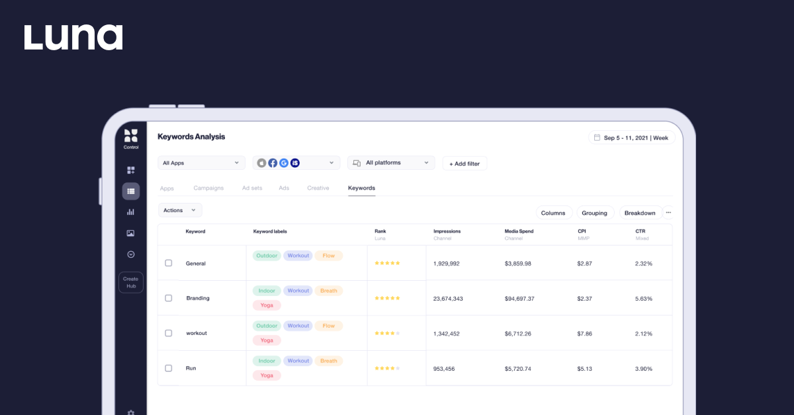
Task: Open the All Apps dropdown
Action: [x=201, y=163]
